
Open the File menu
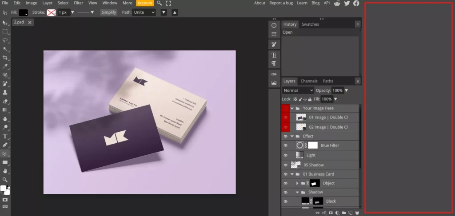[5, 3]
